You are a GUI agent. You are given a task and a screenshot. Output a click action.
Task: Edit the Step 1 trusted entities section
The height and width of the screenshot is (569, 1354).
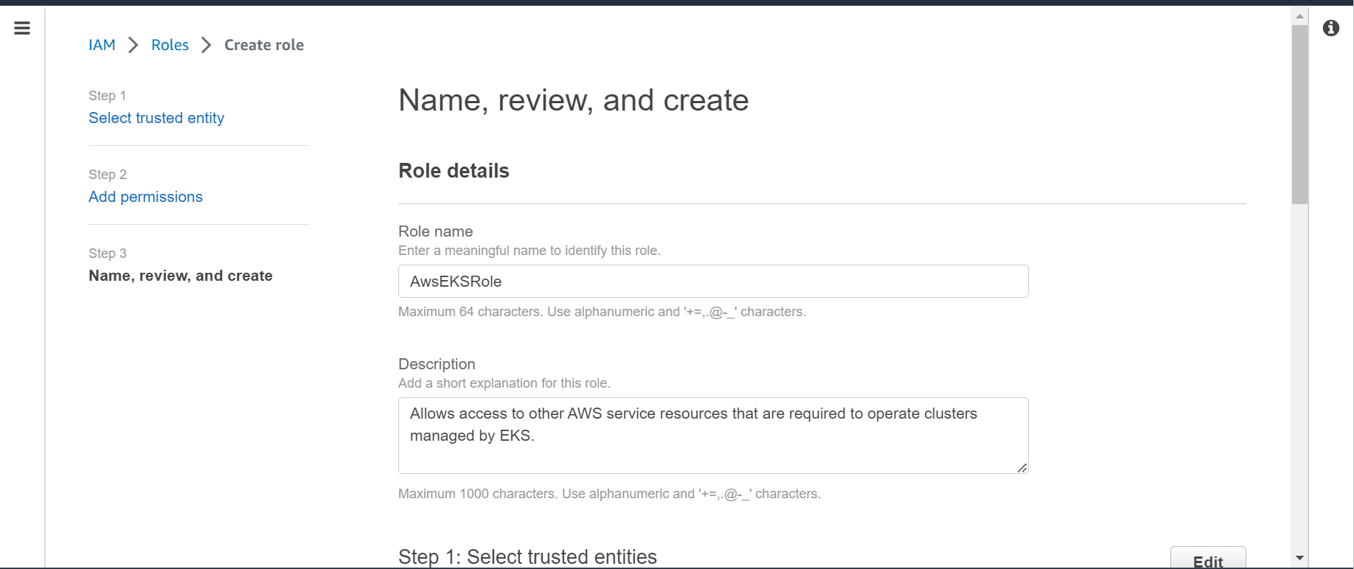(x=1208, y=559)
